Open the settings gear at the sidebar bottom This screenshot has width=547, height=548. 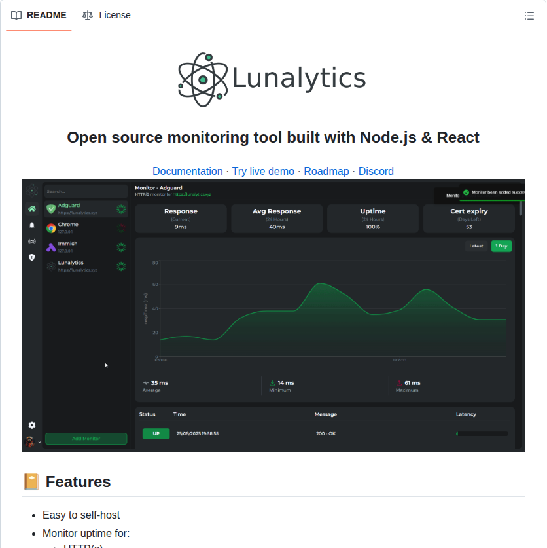(x=31, y=425)
